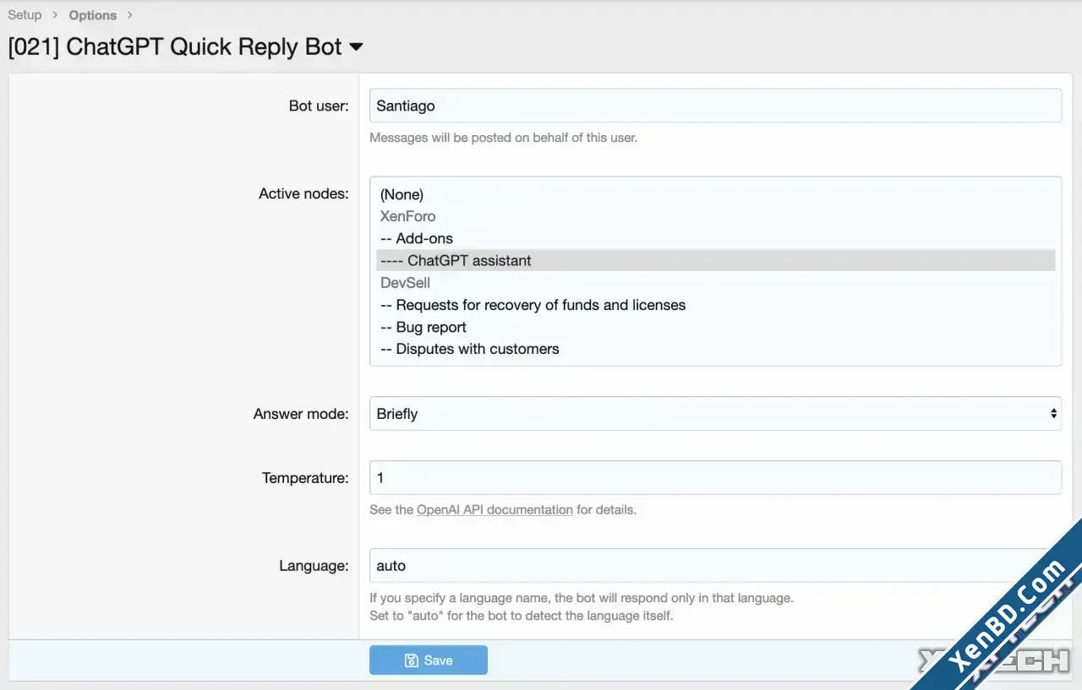Viewport: 1082px width, 690px height.
Task: Open the Answer mode dropdown
Action: point(715,414)
